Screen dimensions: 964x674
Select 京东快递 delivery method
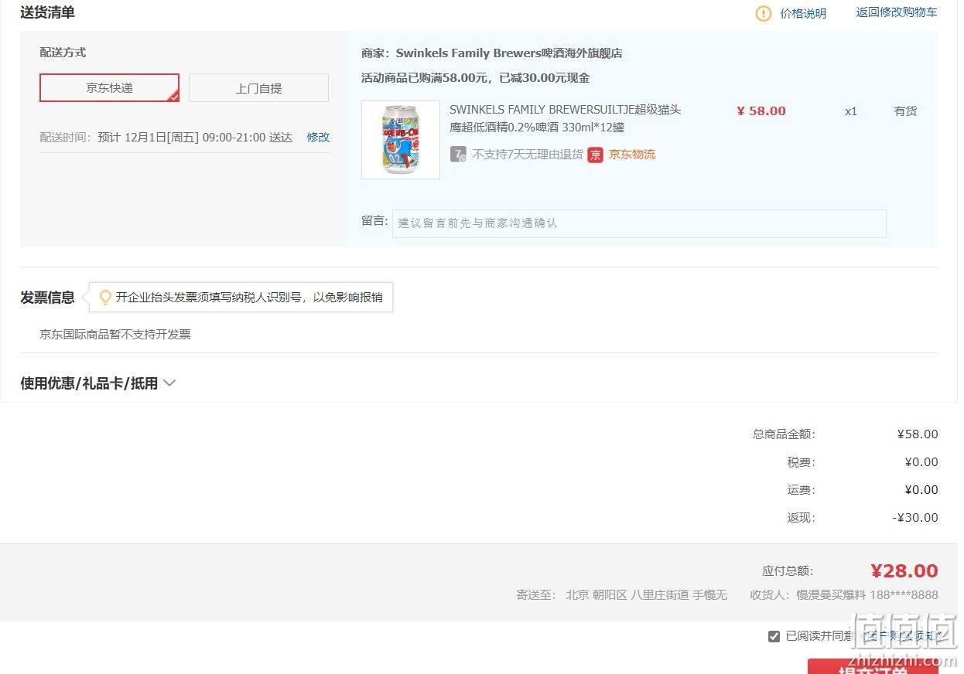pos(109,88)
